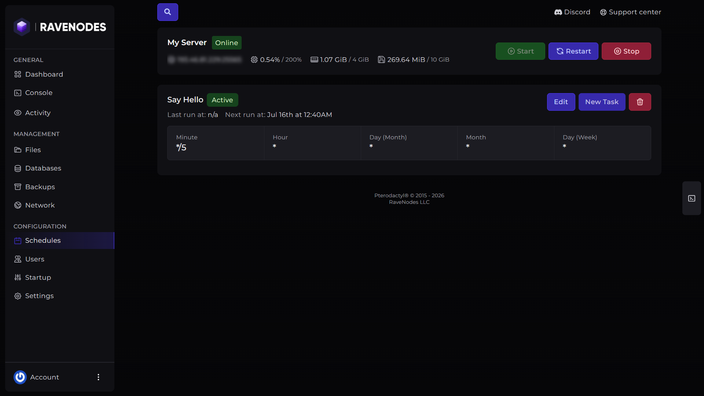Click the RaveNodes cube logo
The image size is (704, 396).
(22, 27)
